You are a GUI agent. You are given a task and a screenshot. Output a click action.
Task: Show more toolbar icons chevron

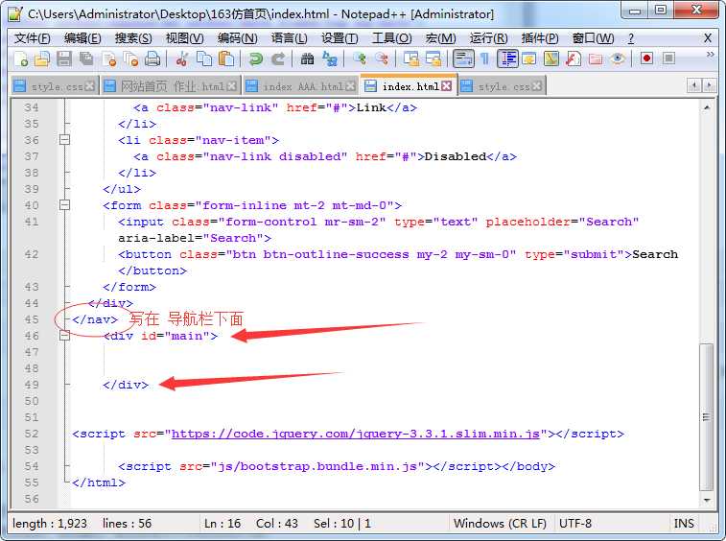pos(710,55)
